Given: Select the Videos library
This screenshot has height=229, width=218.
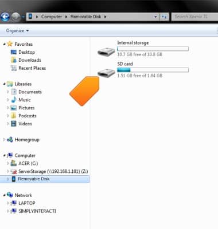Looking at the screenshot, I should (25, 124).
